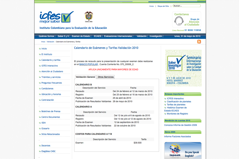Follow the BANCO POPULAR link
Image resolution: width=239 pixels, height=159 pixels.
coord(88,64)
